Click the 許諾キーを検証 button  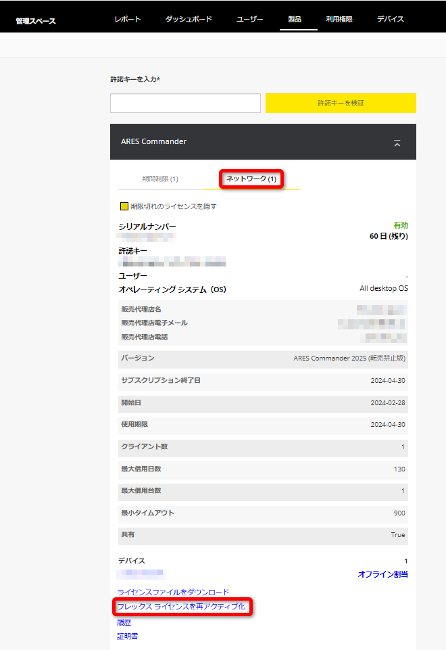pos(341,103)
